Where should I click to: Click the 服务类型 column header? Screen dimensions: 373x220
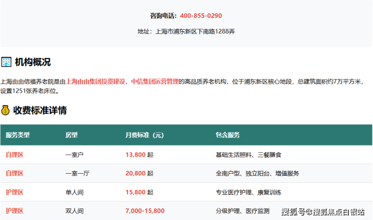pyautogui.click(x=18, y=135)
